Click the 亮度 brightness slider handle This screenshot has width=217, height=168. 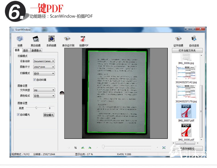click(36, 108)
